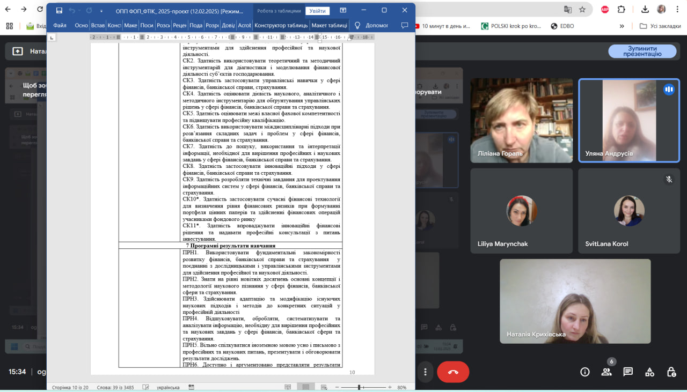Open the Файл tab in Word
Image resolution: width=687 pixels, height=392 pixels.
click(x=60, y=25)
